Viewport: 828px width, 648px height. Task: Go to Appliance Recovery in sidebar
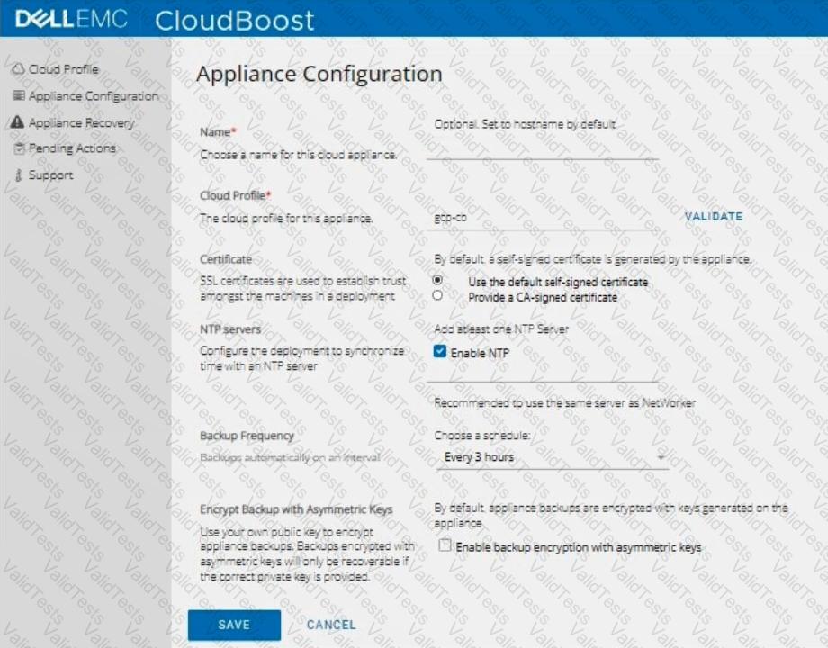tap(81, 122)
